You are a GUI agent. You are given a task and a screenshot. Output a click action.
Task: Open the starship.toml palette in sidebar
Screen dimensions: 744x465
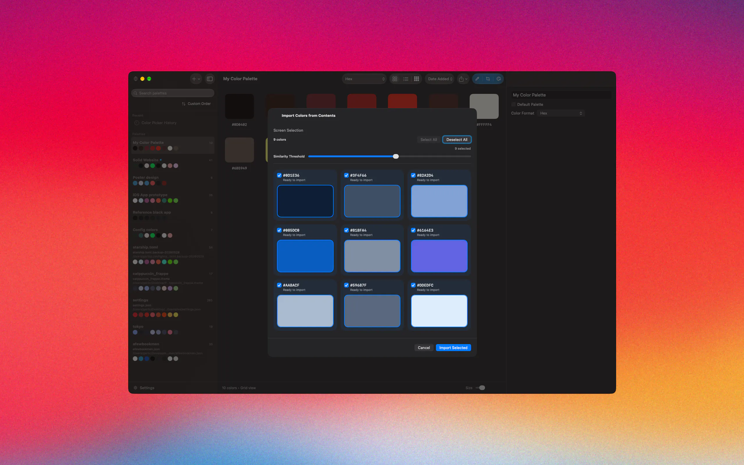coord(173,255)
